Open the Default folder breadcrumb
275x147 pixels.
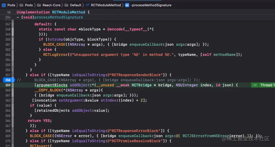(x=75, y=5)
